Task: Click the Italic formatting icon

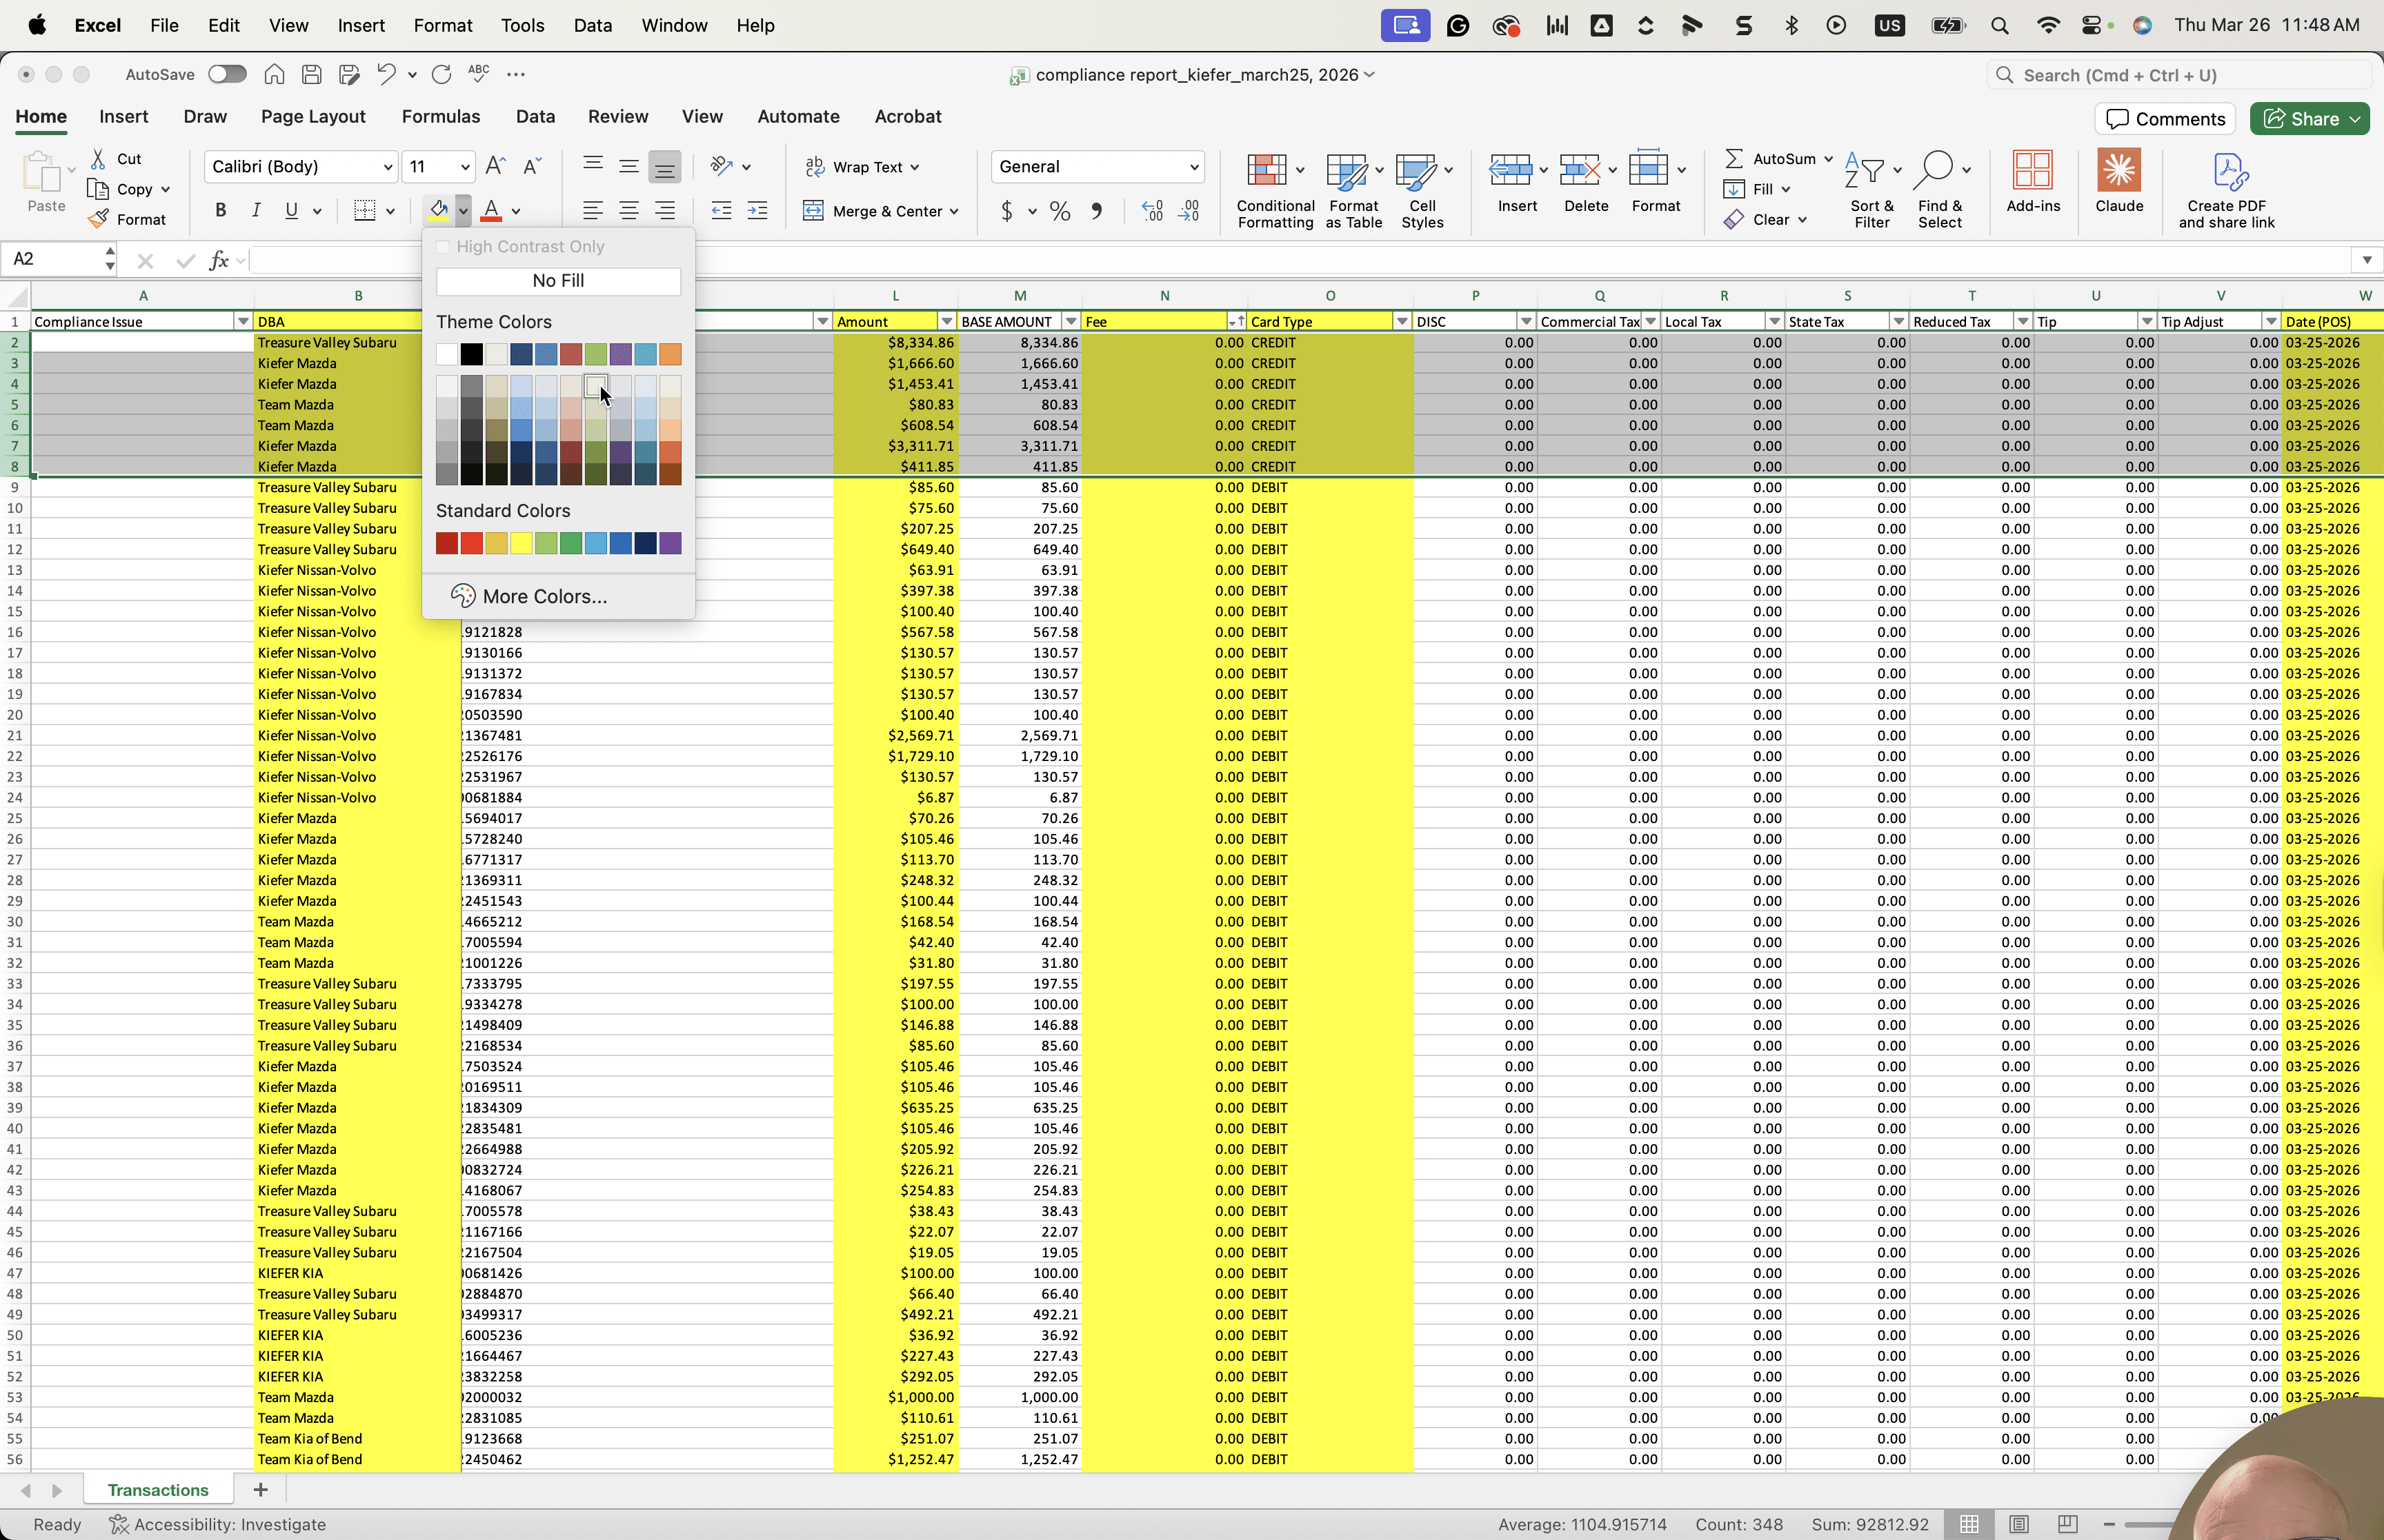Action: click(256, 210)
